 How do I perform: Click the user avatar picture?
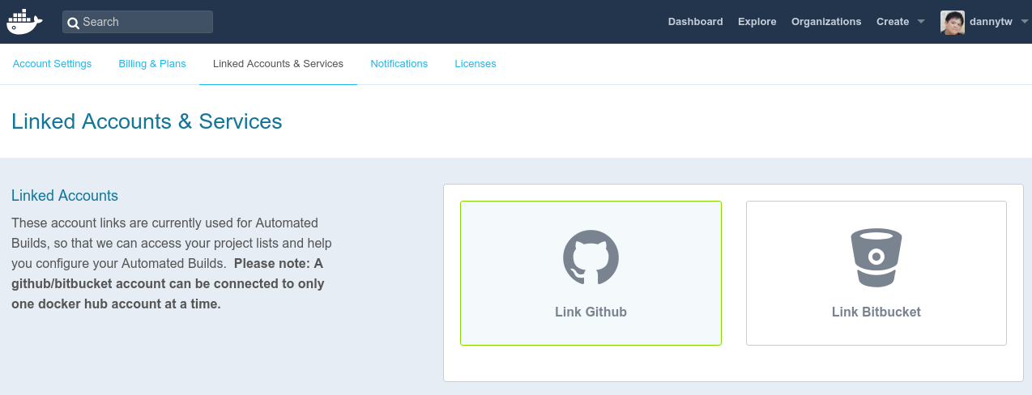pyautogui.click(x=952, y=22)
